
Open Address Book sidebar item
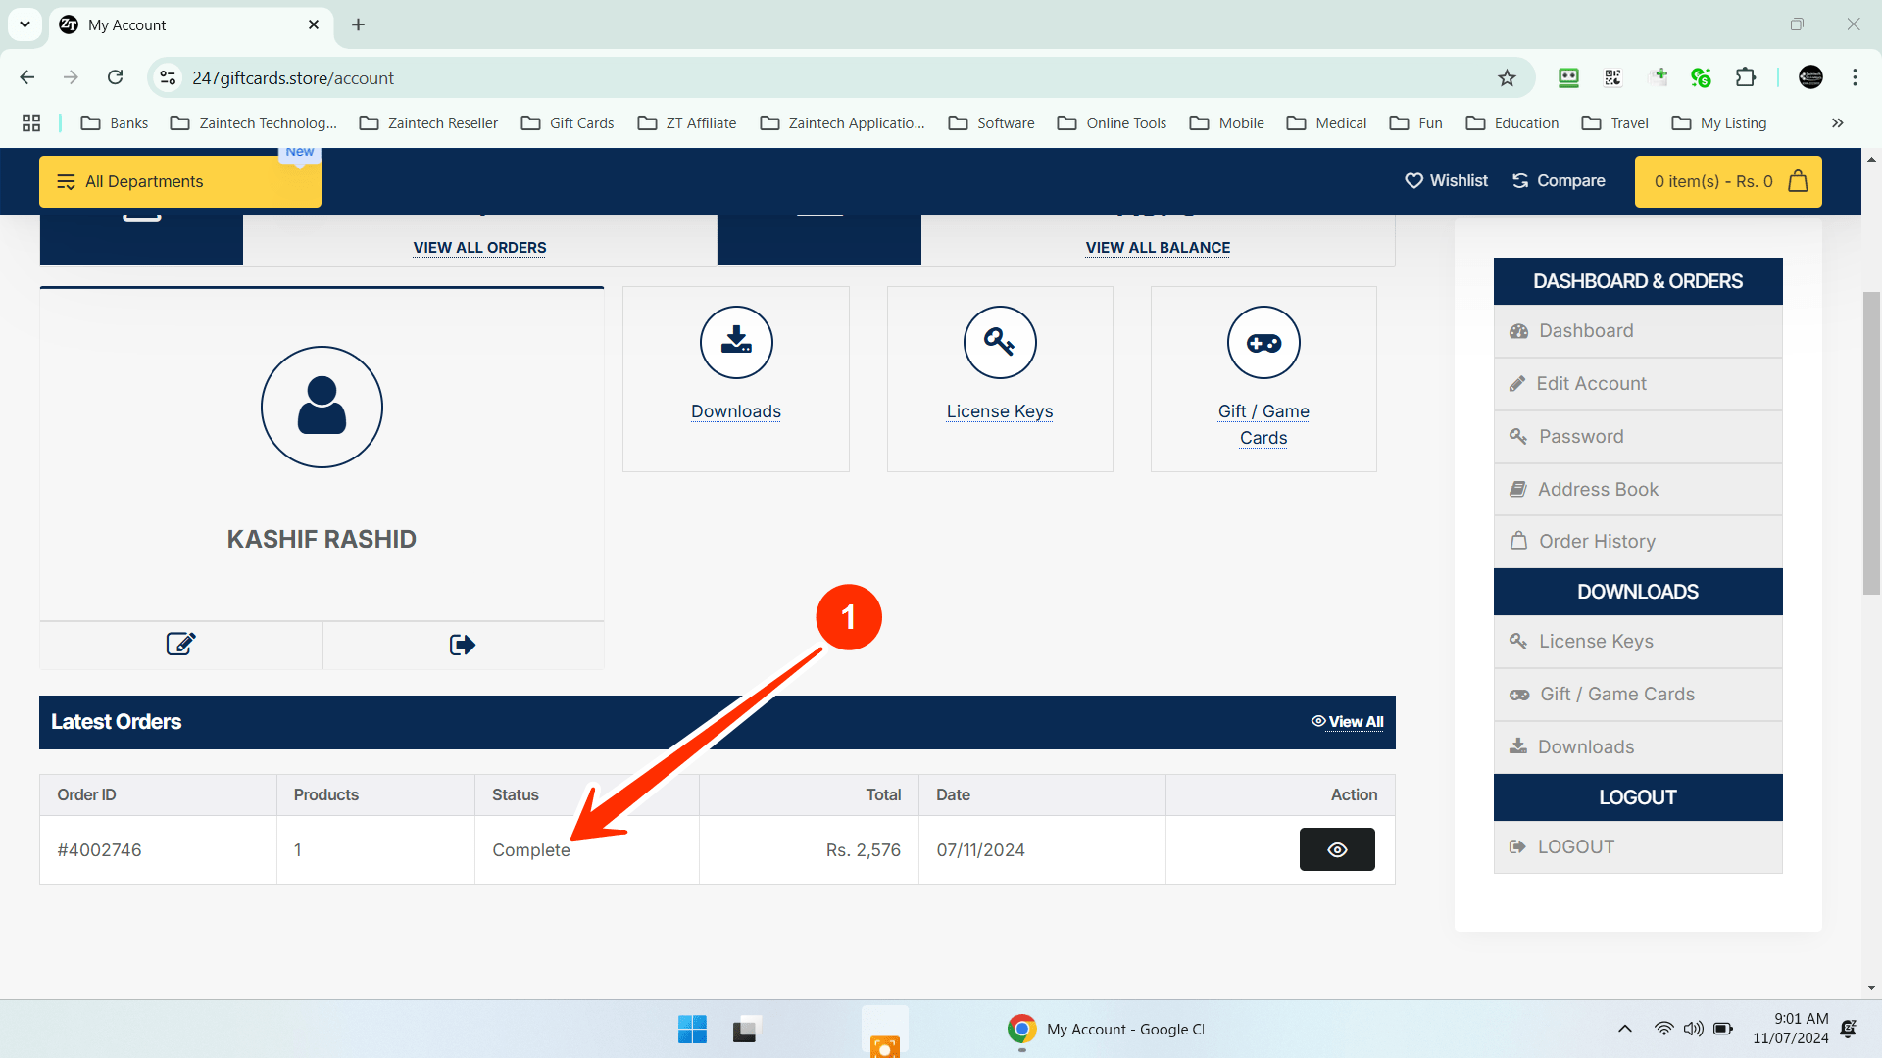click(1598, 489)
